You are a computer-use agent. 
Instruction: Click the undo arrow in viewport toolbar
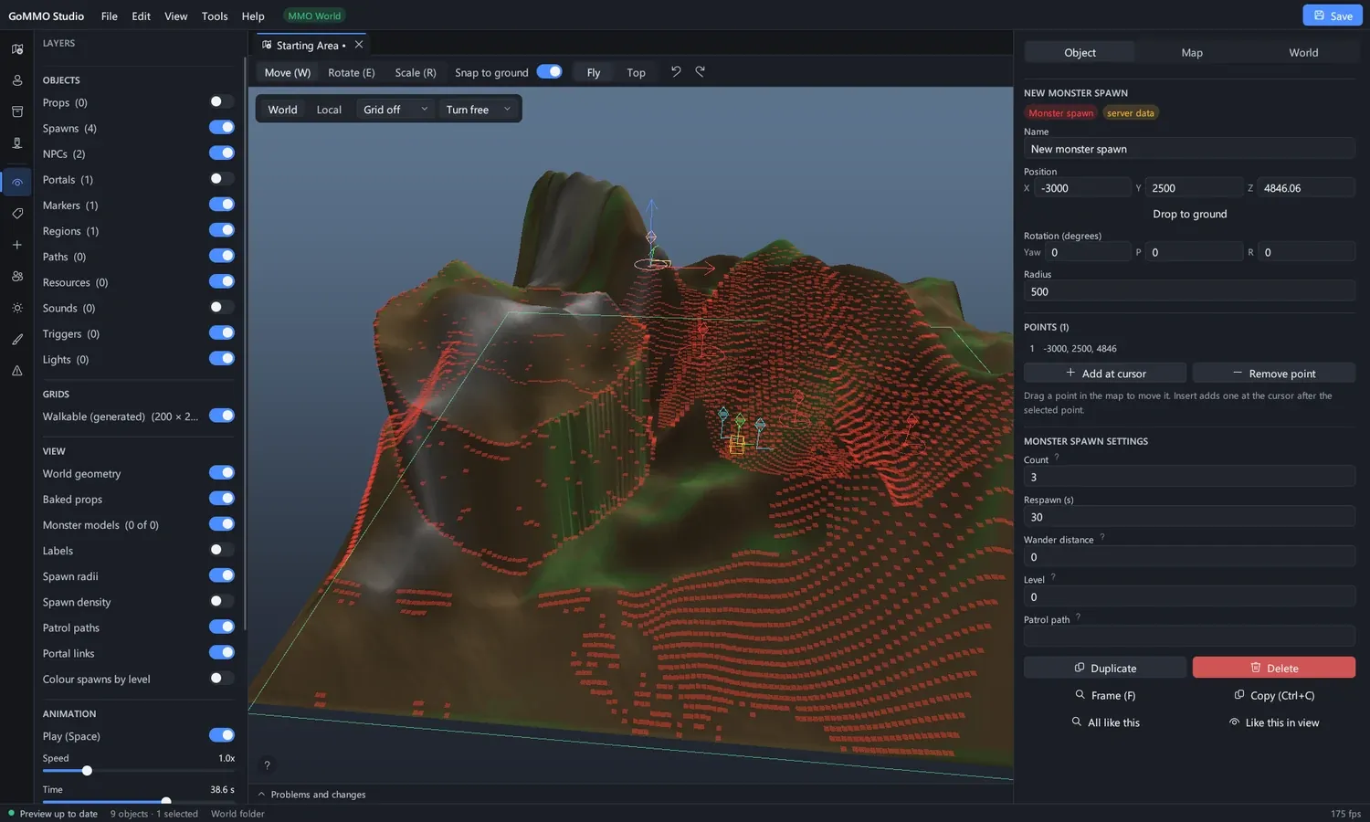coord(676,71)
